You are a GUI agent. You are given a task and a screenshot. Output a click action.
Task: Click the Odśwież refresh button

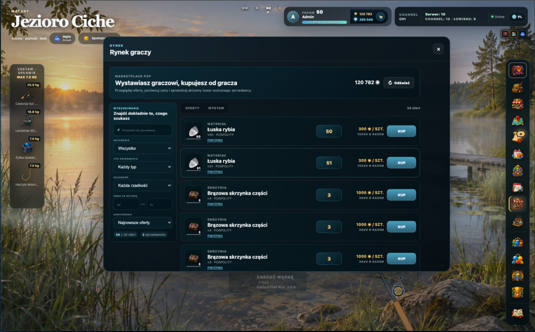pyautogui.click(x=399, y=83)
